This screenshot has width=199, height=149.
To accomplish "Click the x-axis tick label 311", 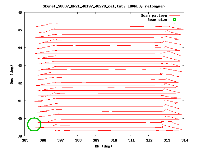I will [x=132, y=140].
